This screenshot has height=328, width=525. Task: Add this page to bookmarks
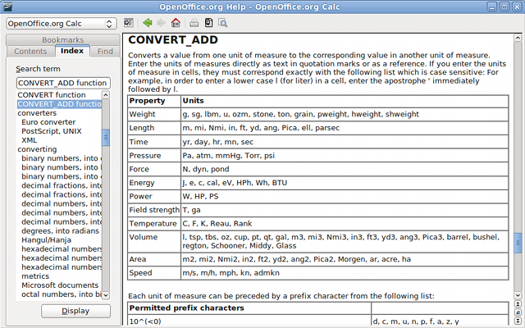(209, 23)
